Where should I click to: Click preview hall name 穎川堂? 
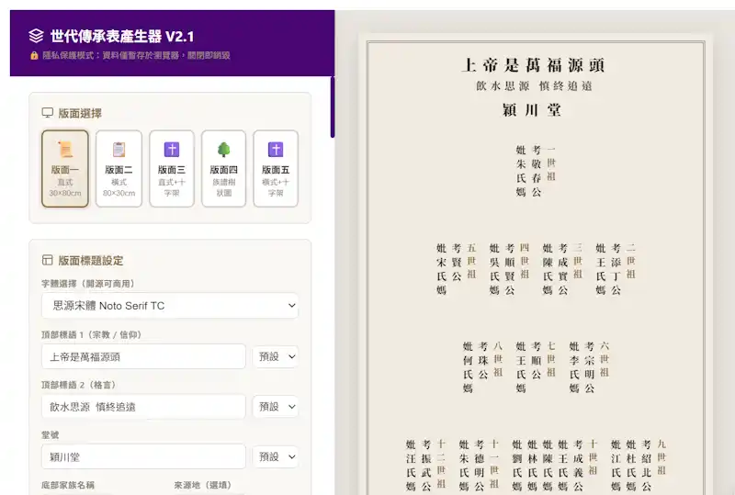[x=532, y=110]
